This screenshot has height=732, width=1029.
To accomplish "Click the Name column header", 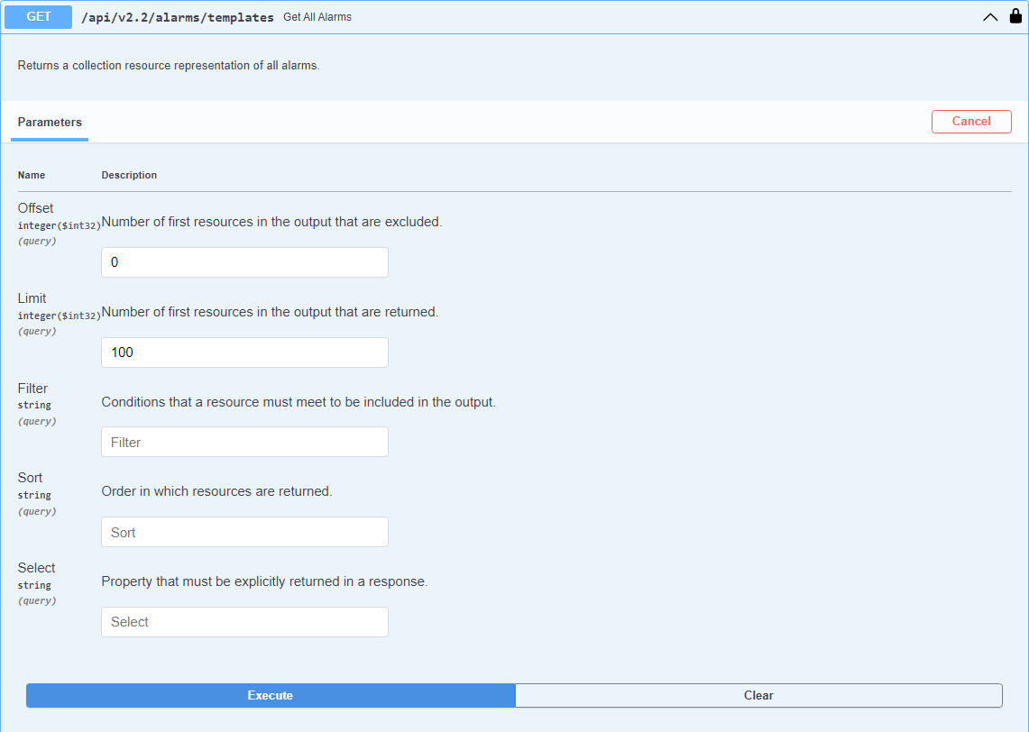I will point(32,175).
